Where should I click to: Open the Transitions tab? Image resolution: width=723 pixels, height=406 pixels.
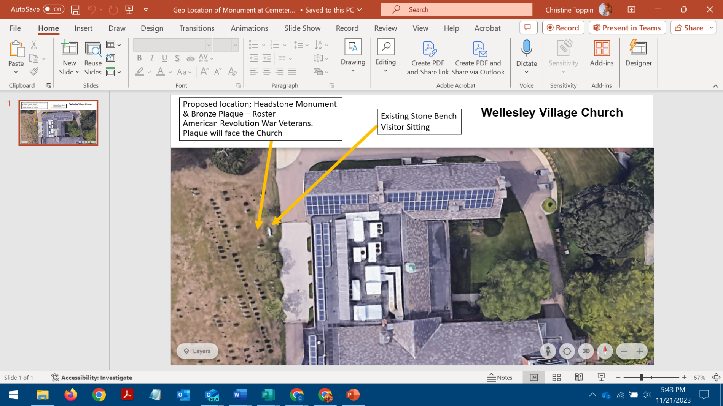(x=197, y=28)
